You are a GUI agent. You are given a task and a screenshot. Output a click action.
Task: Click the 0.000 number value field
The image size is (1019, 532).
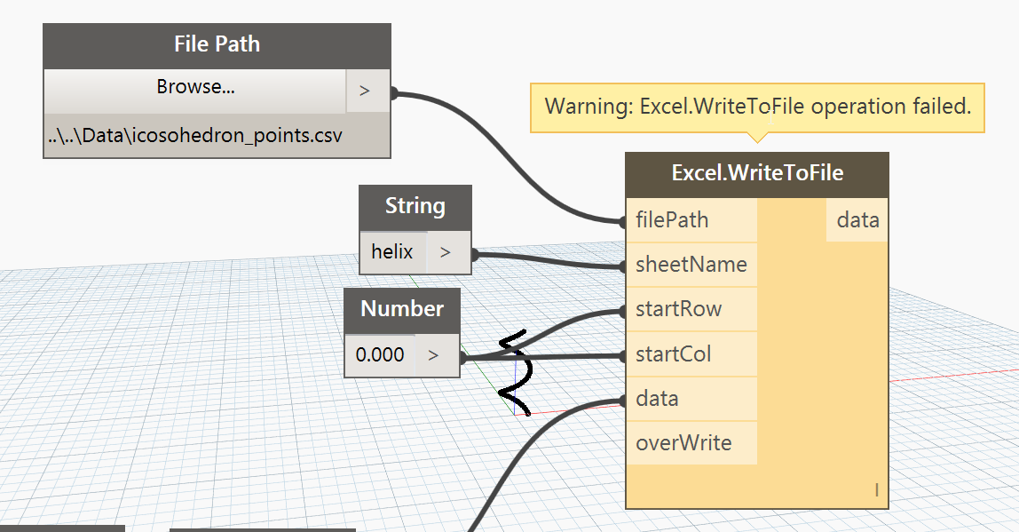[x=380, y=355]
